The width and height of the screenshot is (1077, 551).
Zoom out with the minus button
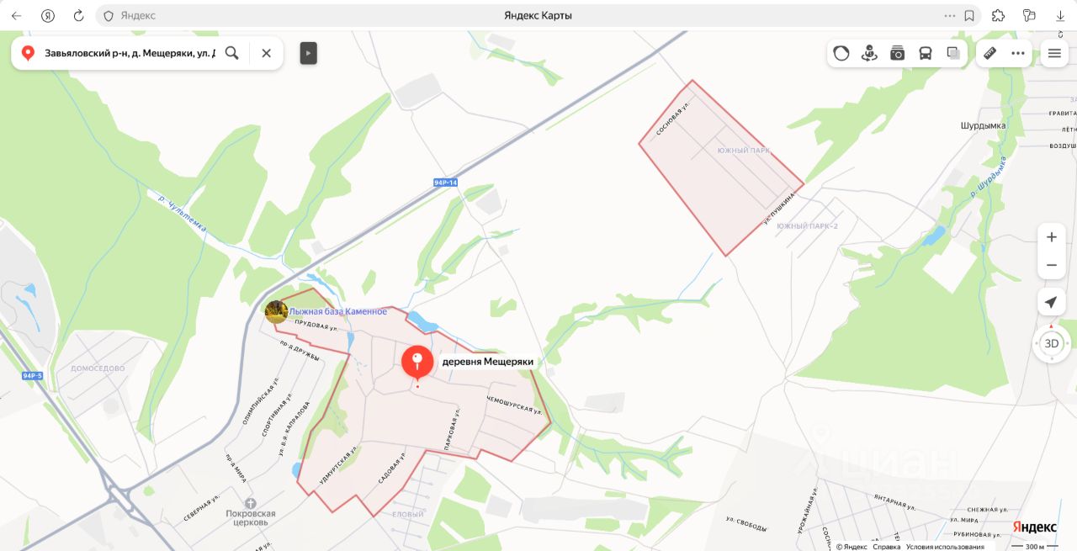tap(1051, 265)
